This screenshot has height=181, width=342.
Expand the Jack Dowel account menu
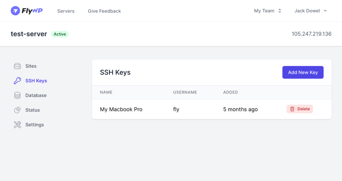311,11
